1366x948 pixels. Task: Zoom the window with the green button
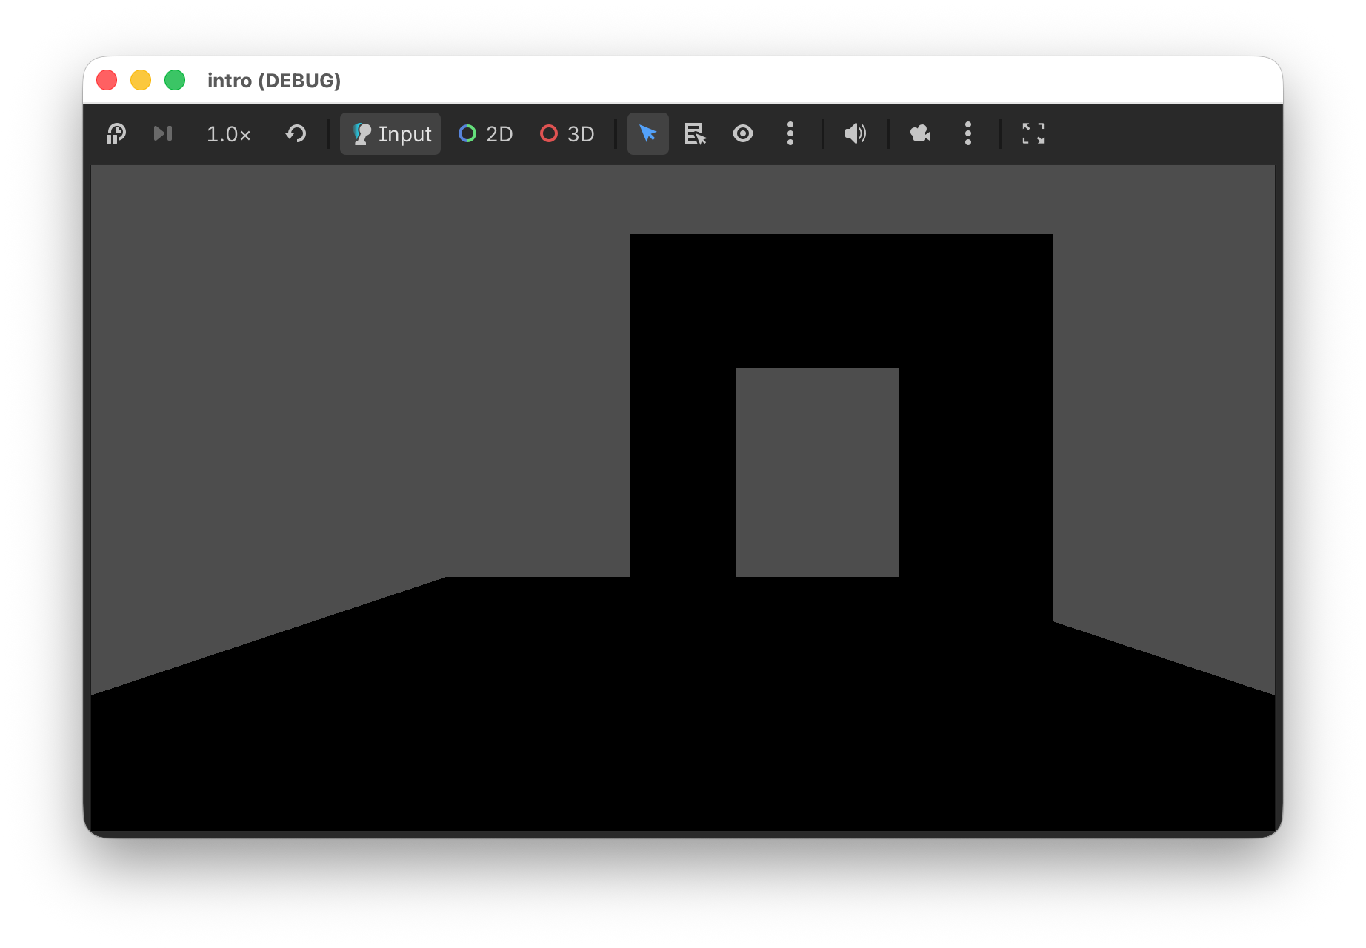(x=175, y=80)
